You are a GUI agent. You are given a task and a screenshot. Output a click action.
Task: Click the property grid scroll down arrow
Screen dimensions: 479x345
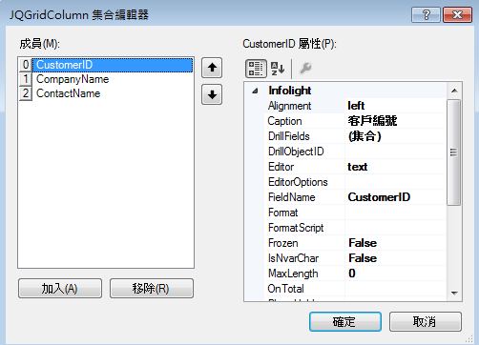click(x=454, y=293)
